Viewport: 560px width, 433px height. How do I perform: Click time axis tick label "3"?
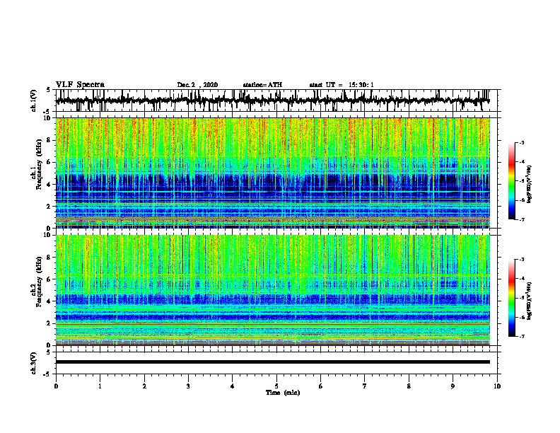[188, 386]
